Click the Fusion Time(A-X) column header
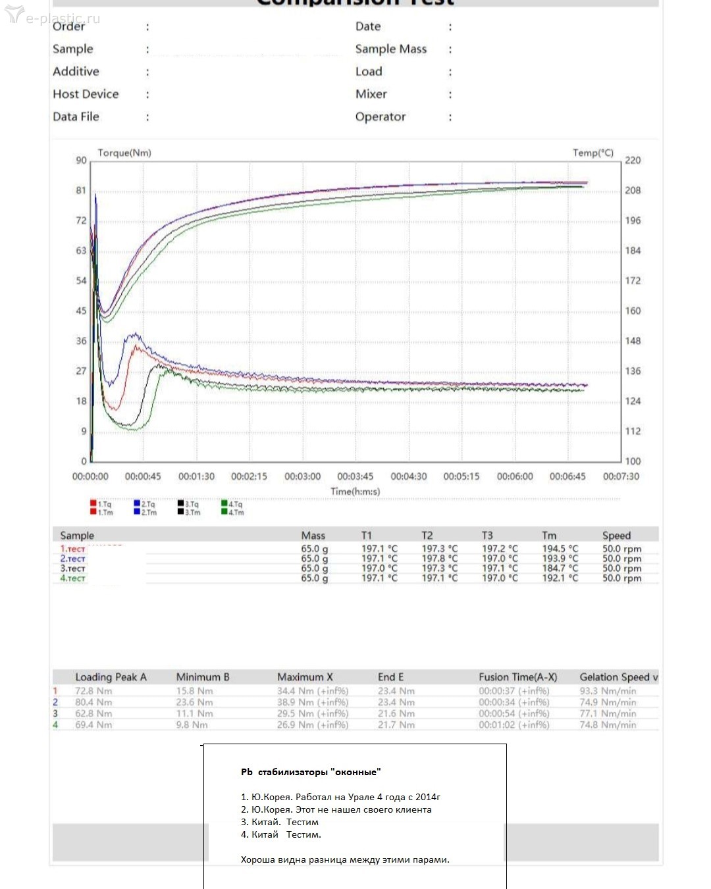 pos(517,677)
